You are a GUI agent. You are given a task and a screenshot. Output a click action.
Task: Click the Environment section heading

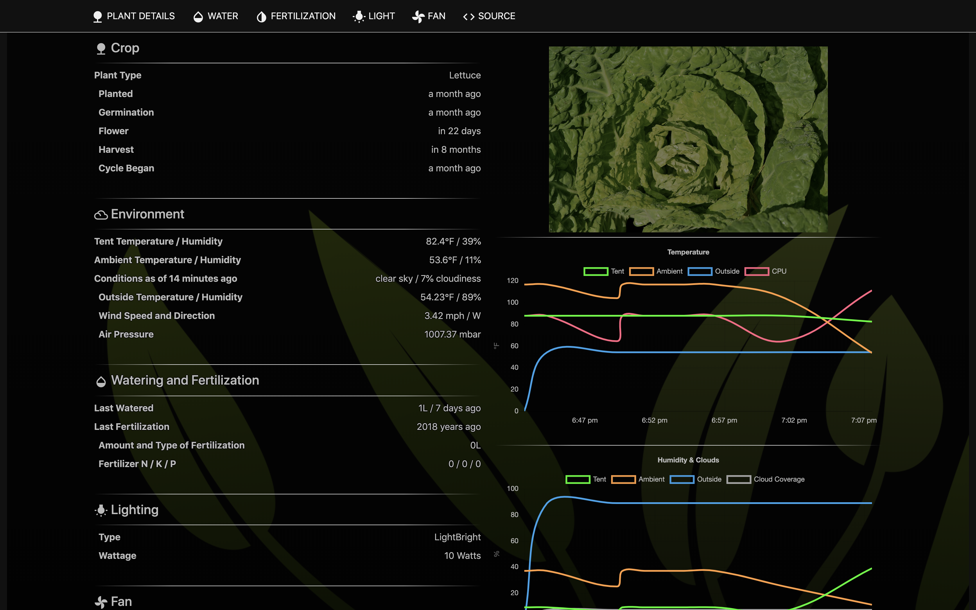pyautogui.click(x=148, y=214)
